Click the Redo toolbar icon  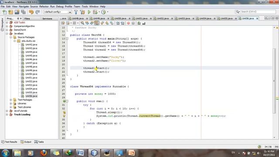coord(37,12)
